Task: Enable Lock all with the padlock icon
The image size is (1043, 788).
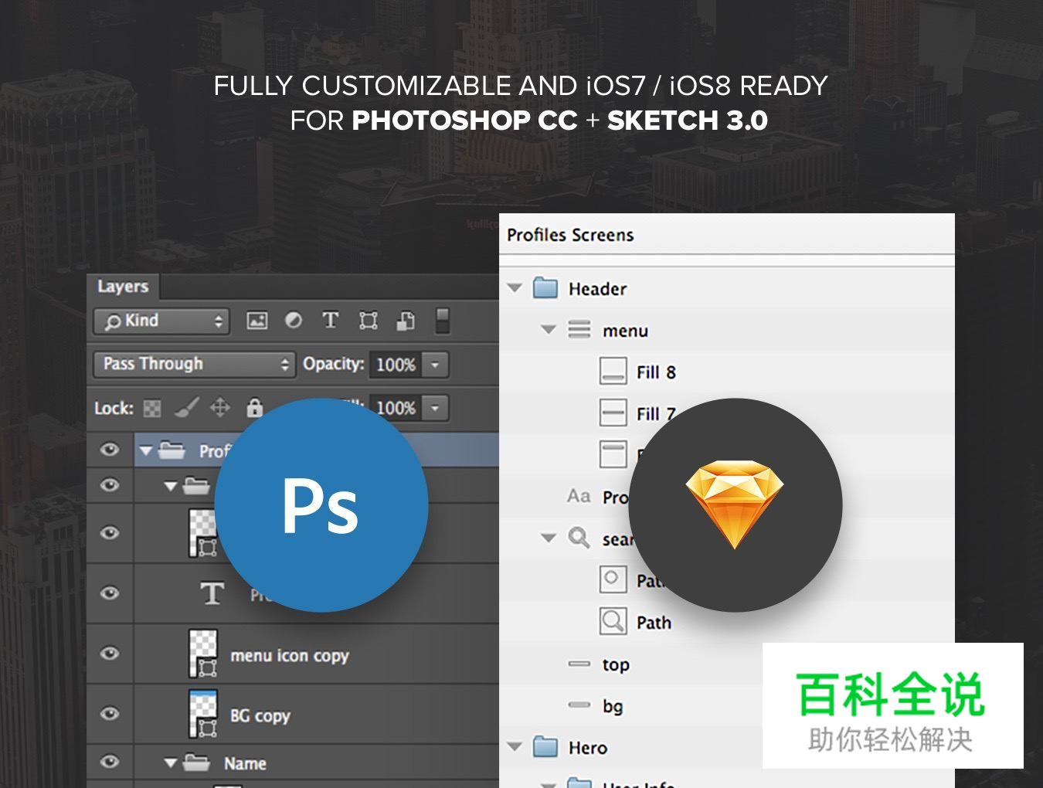Action: coord(255,408)
